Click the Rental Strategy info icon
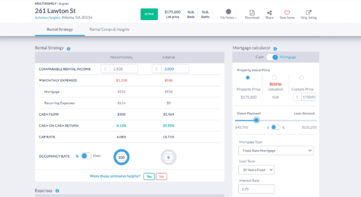This screenshot has width=361, height=197. [x=69, y=48]
